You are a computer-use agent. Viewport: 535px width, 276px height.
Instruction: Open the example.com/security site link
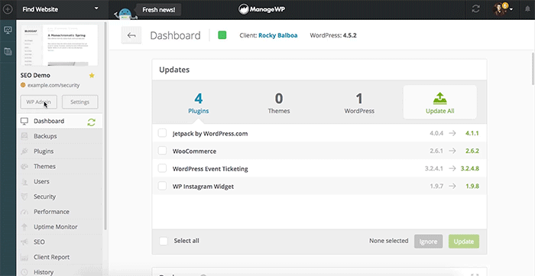(53, 86)
